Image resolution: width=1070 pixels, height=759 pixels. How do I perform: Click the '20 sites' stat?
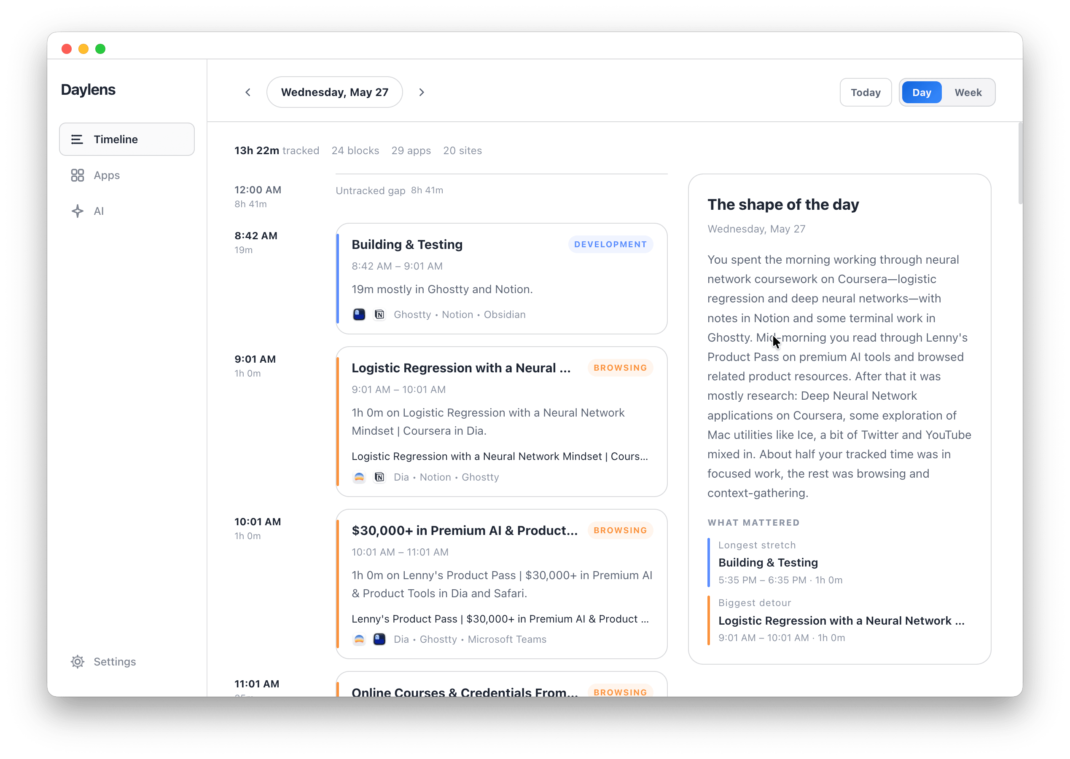click(x=462, y=150)
